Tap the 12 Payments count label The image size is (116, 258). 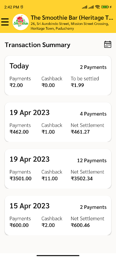click(x=92, y=161)
